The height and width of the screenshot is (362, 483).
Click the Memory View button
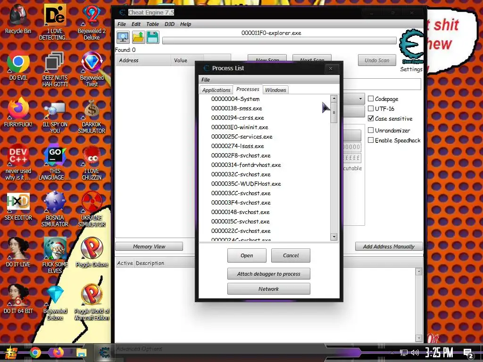(x=149, y=246)
